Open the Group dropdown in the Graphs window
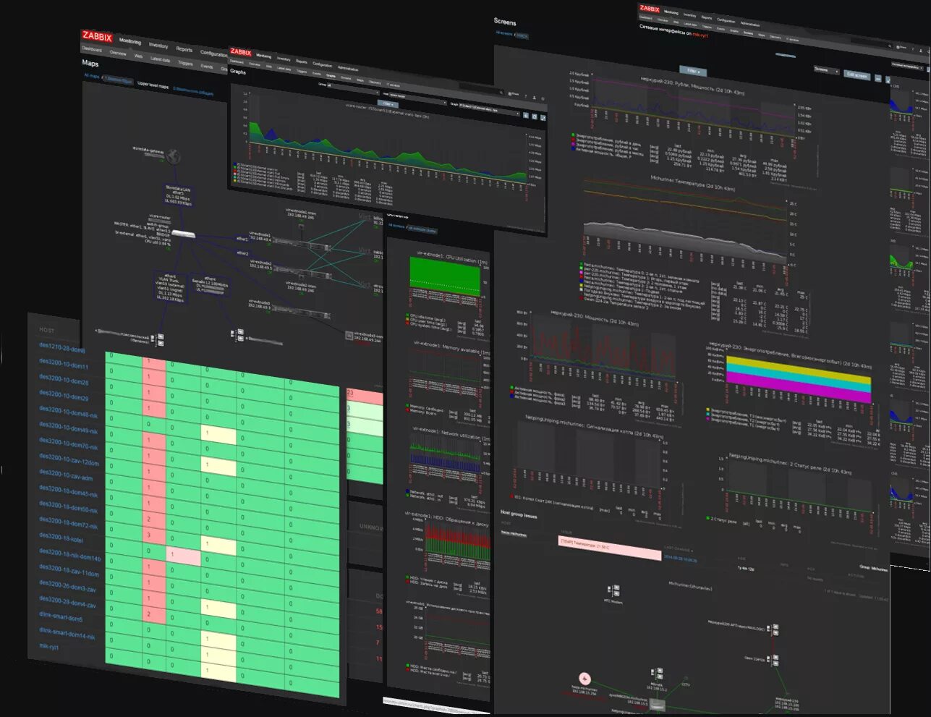The width and height of the screenshot is (931, 717). pos(353,89)
